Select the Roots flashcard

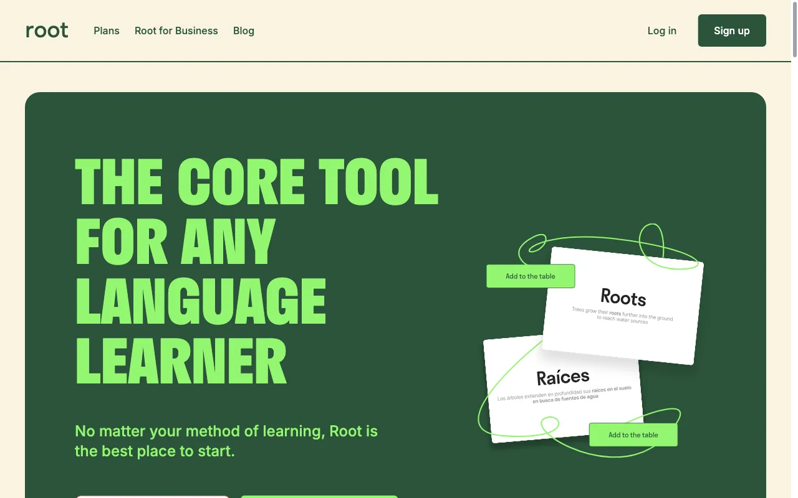point(623,306)
